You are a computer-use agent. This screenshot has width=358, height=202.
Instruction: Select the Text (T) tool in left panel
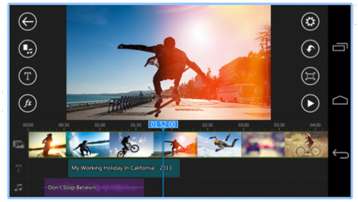tap(27, 76)
